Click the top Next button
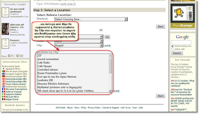 [160, 26]
